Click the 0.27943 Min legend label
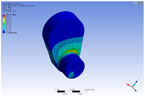 (11, 33)
